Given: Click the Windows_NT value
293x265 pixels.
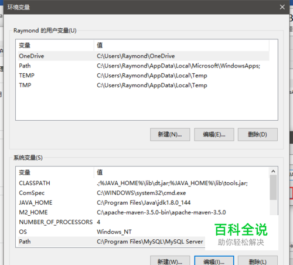Looking at the screenshot, I should [x=114, y=232].
